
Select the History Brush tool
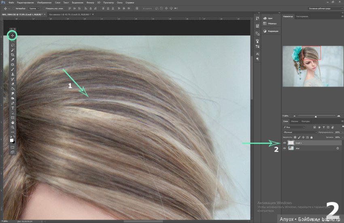(x=13, y=79)
